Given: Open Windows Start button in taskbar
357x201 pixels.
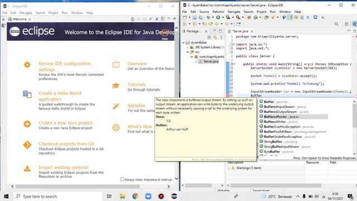Looking at the screenshot, I should 6,196.
